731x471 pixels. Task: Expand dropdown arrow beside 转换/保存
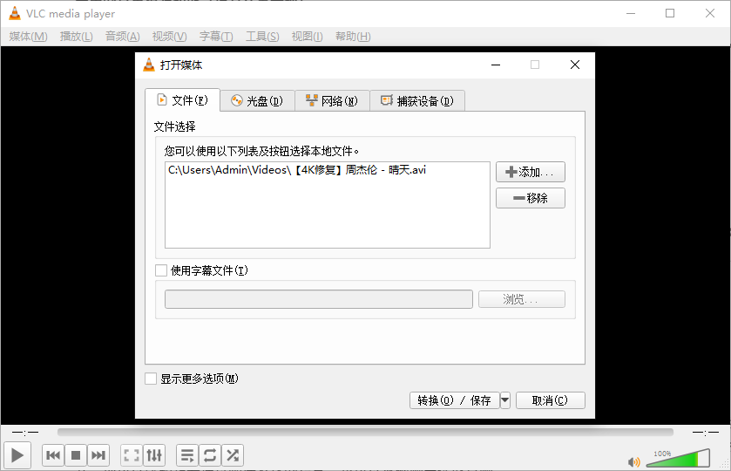tap(504, 400)
